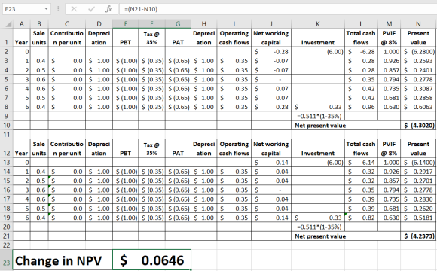
Task: Click the $ (4.2373) net present value cell
Action: coord(418,236)
